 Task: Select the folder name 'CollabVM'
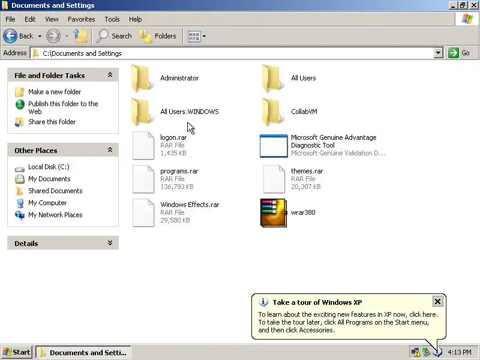coord(304,112)
